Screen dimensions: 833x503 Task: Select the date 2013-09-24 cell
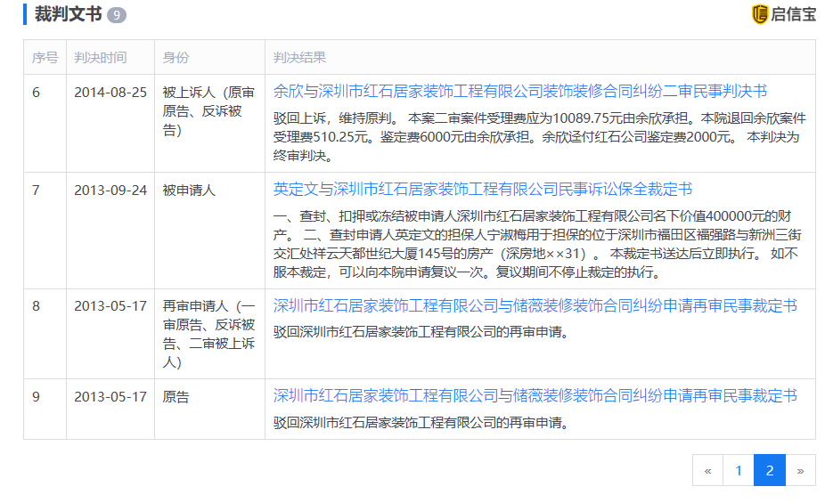tap(110, 191)
